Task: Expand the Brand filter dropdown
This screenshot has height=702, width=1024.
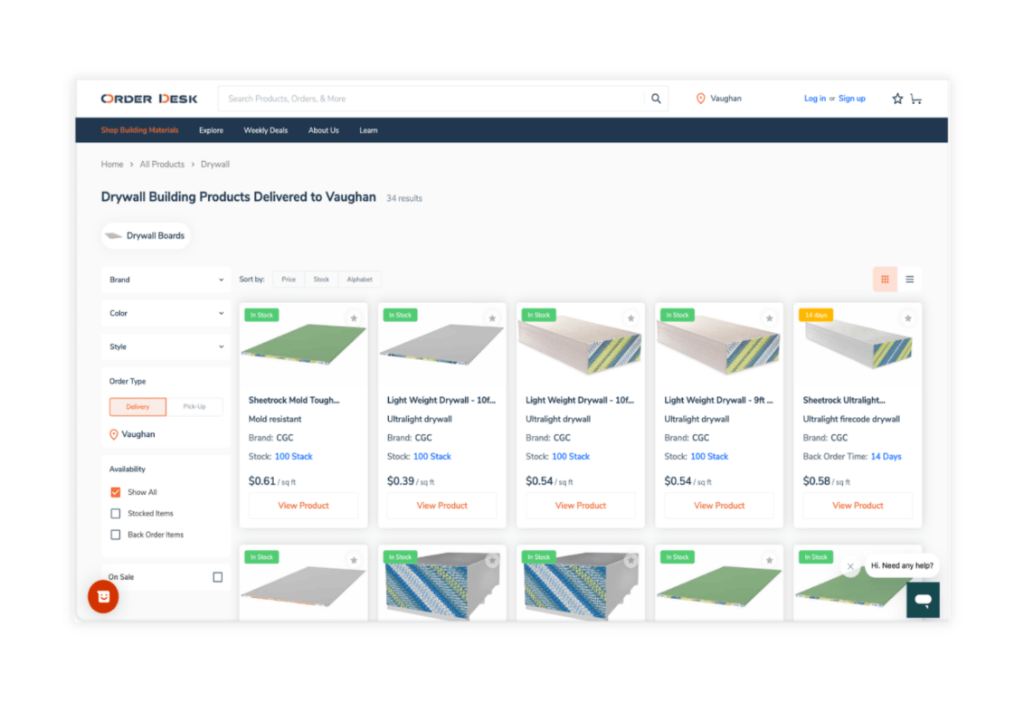Action: (x=166, y=280)
